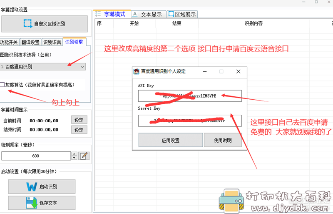333x214 pixels.
Task: Close the 百度通用识别个人设定 dialog
Action: [238, 72]
